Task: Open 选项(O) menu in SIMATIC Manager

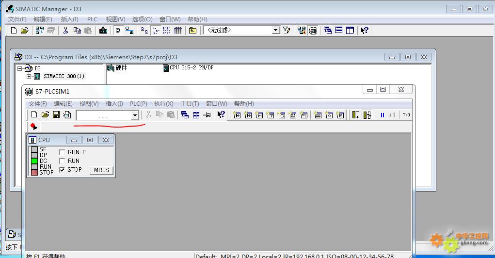Action: click(143, 19)
